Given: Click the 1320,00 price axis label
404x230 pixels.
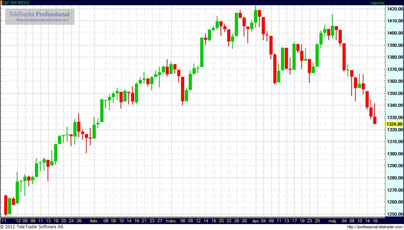Looking at the screenshot, I should coord(395,130).
